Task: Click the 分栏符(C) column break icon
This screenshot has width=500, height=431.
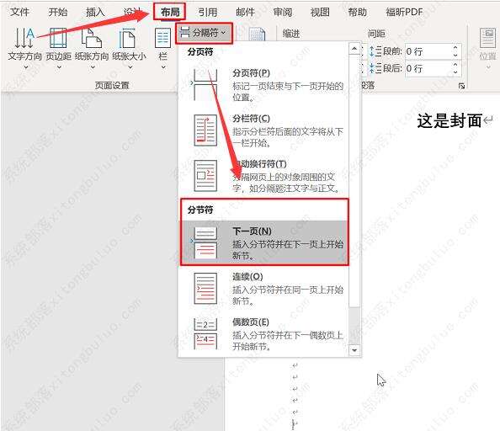Action: [205, 130]
